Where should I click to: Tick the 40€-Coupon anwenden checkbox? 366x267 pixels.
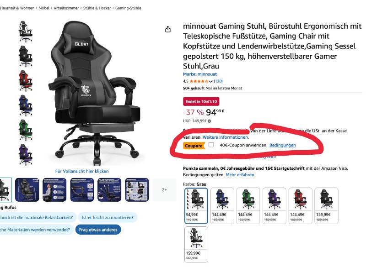(x=211, y=145)
